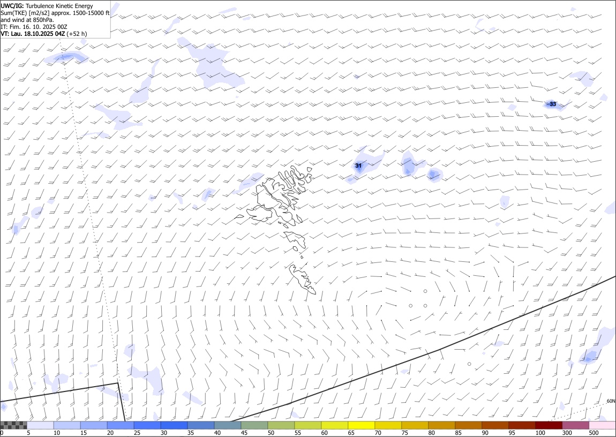Pick the 100–300 maroon legend swatch
The image size is (616, 437).
point(549,425)
